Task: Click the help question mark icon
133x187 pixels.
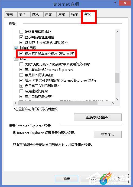Action: click(x=115, y=3)
